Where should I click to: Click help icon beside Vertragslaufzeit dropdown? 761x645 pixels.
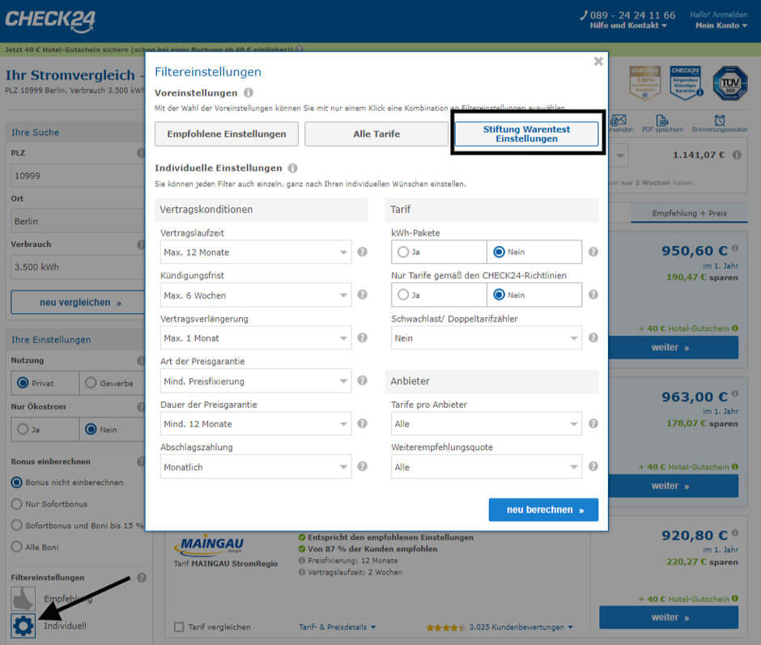(x=362, y=252)
